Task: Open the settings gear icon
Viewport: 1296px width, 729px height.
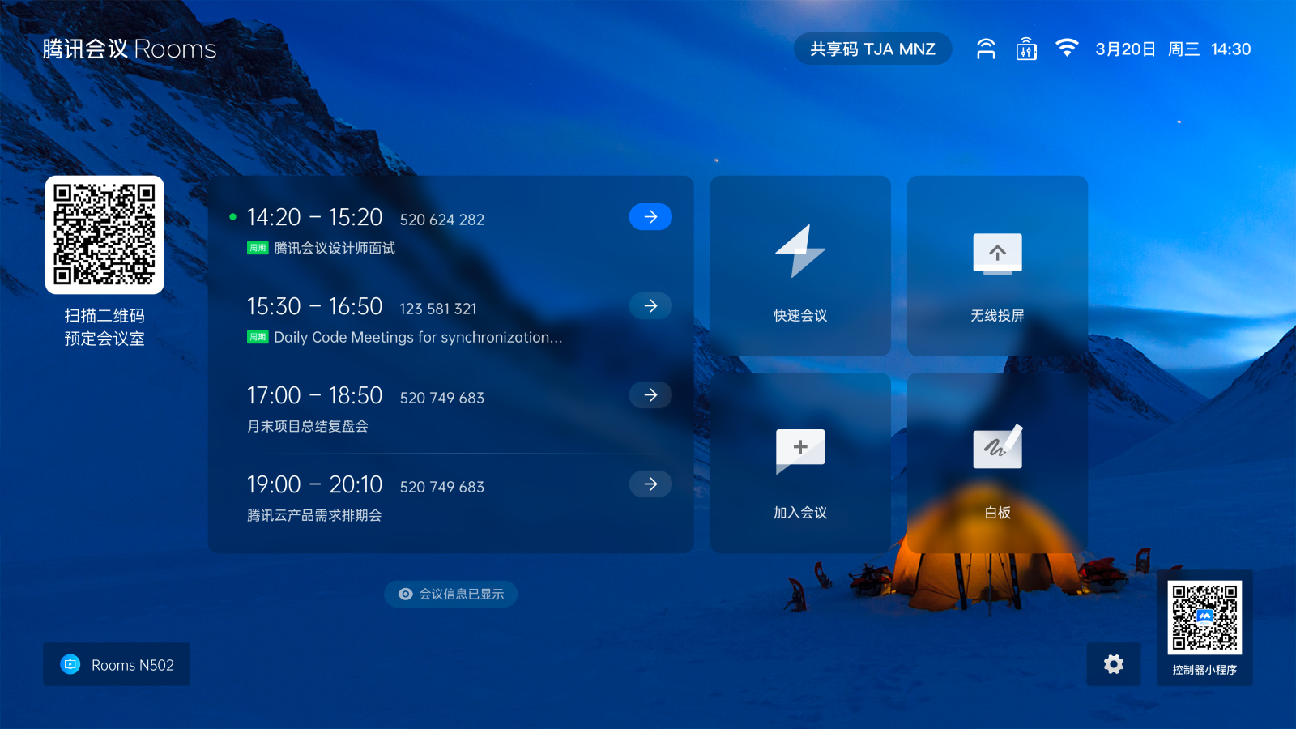Action: 1114,664
